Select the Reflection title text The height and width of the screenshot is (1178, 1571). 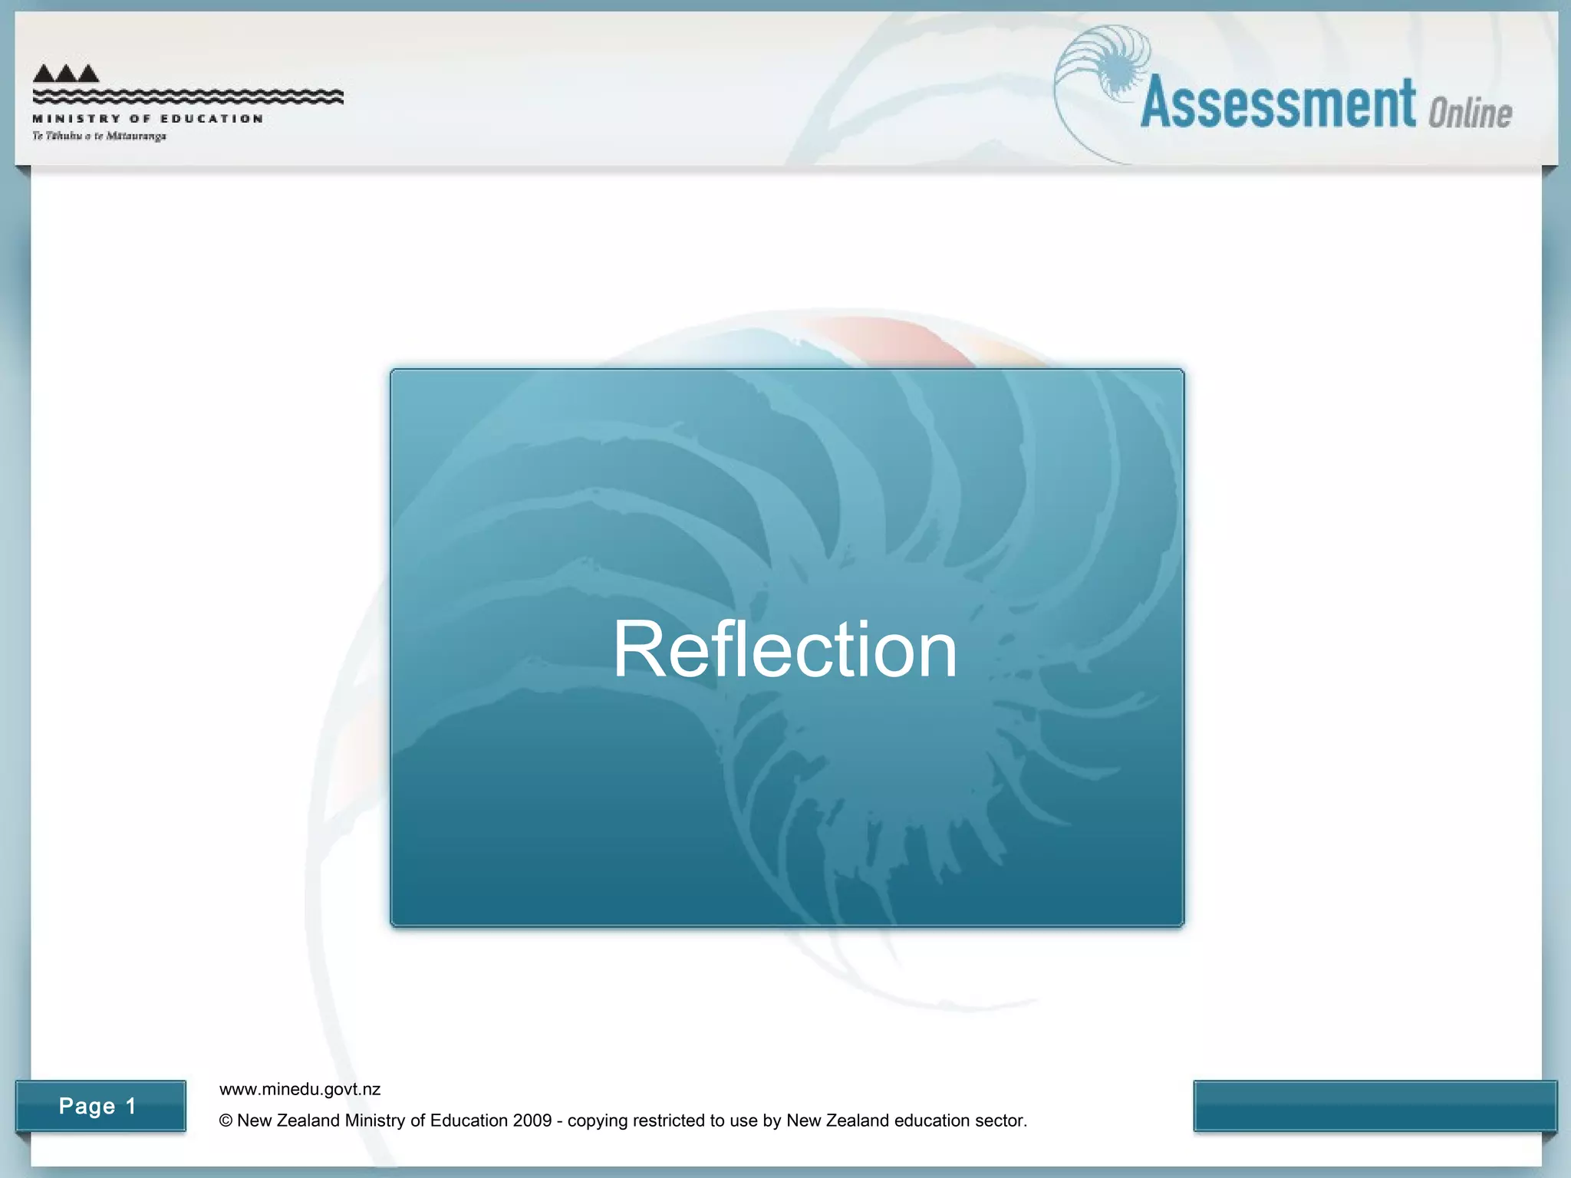pos(785,650)
